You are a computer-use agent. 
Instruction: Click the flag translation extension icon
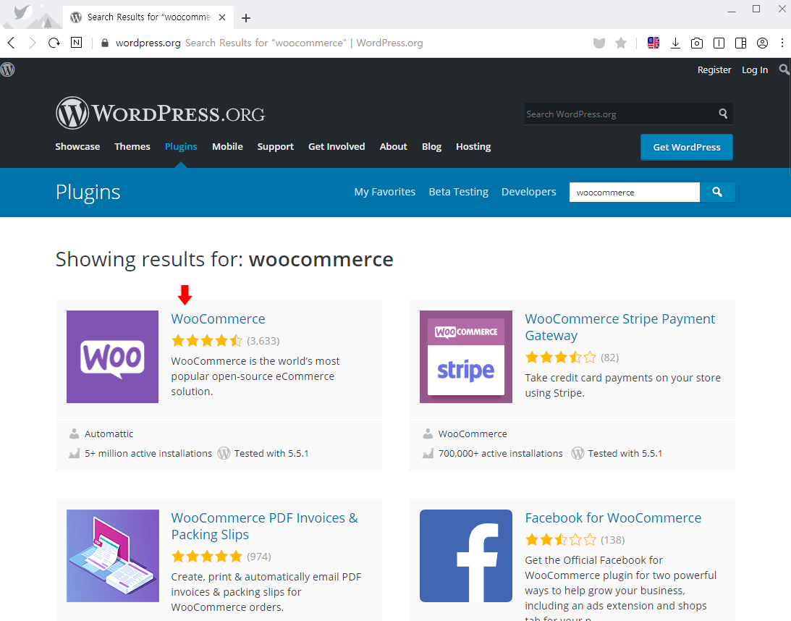(653, 43)
